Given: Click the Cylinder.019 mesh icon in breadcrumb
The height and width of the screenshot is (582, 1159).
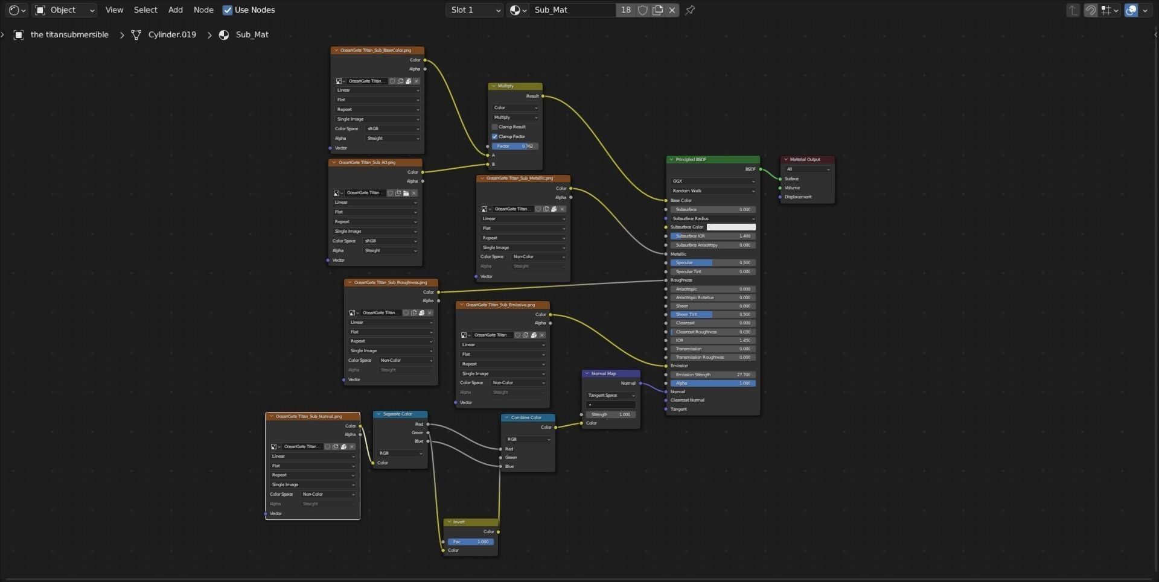Looking at the screenshot, I should [x=136, y=34].
